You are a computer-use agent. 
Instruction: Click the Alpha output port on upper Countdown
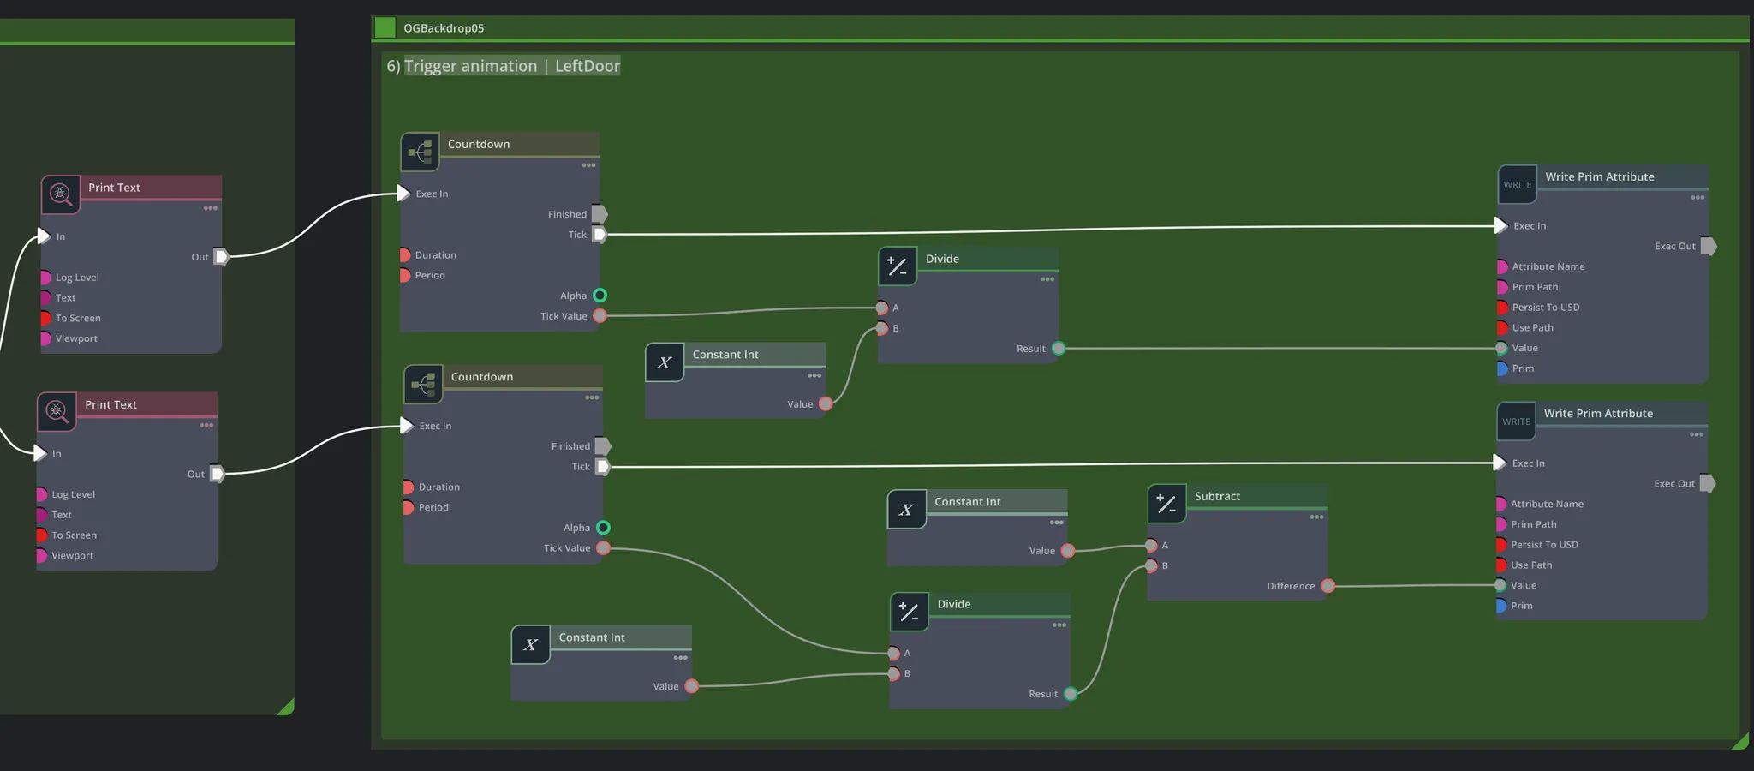pyautogui.click(x=600, y=296)
